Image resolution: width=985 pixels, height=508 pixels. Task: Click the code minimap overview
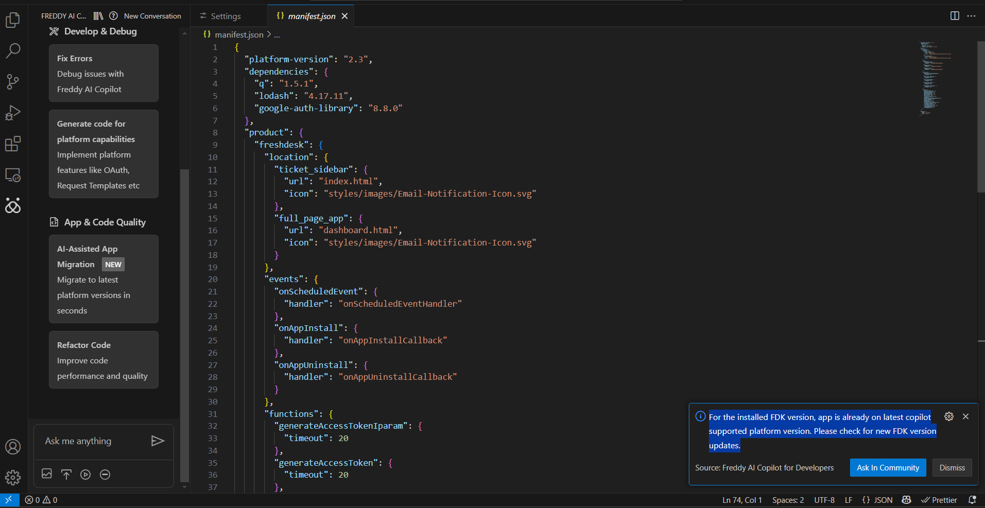935,78
